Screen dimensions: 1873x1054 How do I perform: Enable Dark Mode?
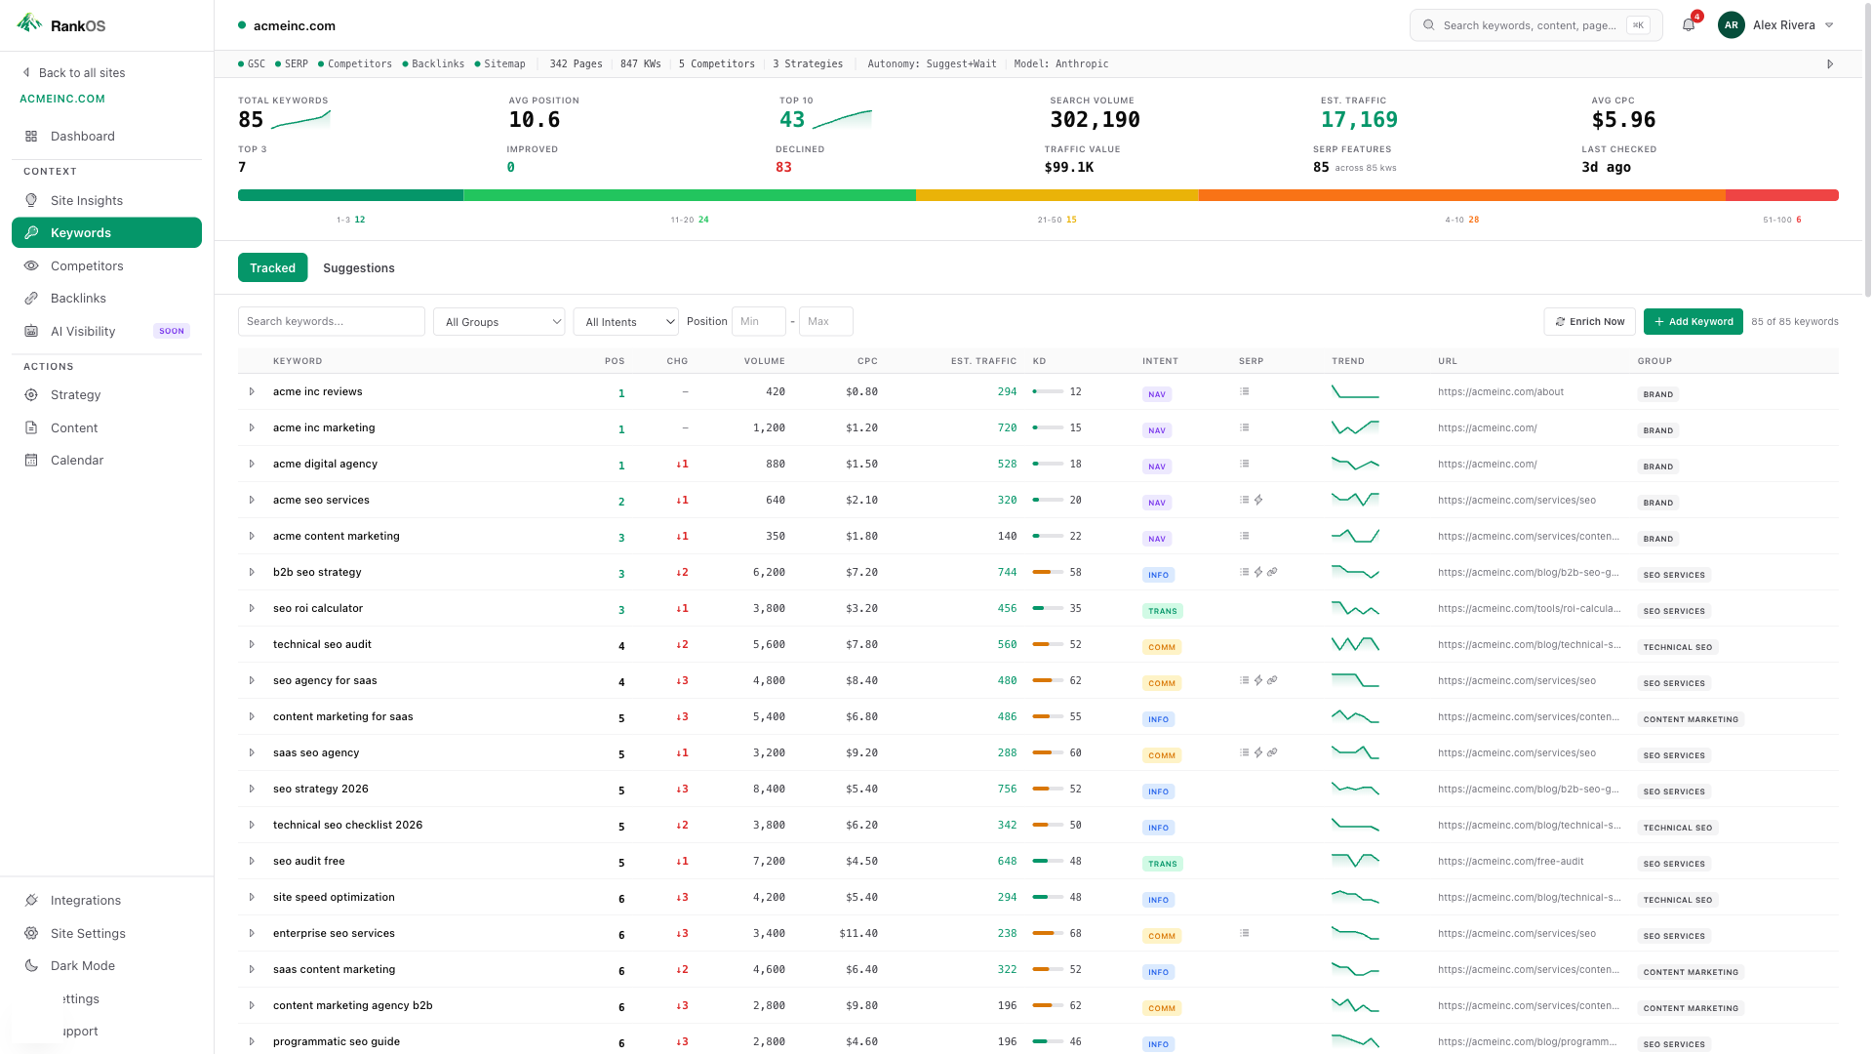(81, 965)
